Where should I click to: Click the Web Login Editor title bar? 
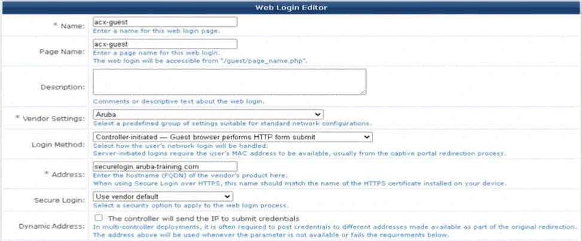(x=291, y=7)
